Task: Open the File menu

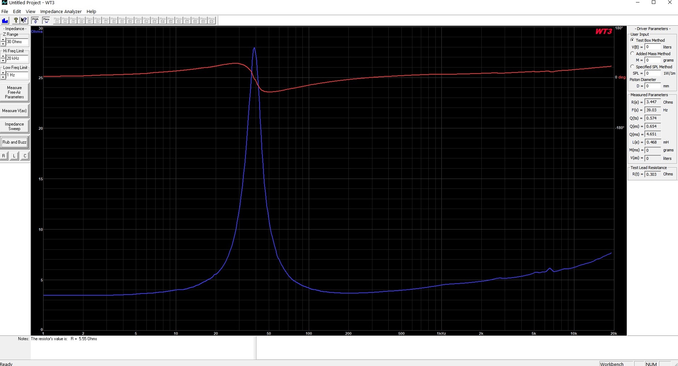Action: pyautogui.click(x=5, y=11)
